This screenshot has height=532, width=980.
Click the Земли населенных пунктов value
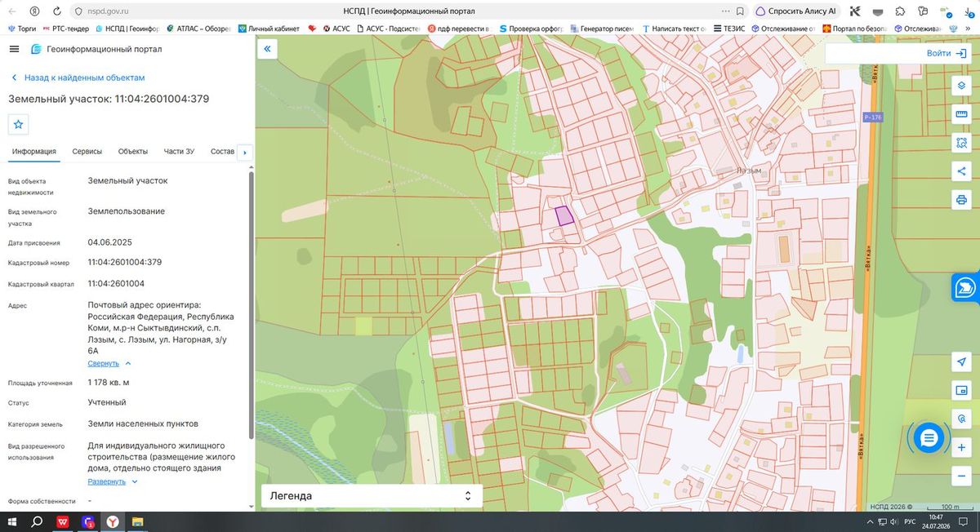point(143,423)
